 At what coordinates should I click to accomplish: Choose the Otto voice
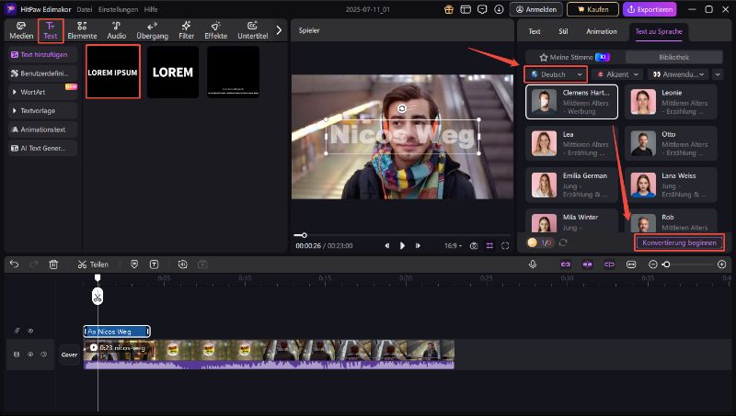click(672, 143)
